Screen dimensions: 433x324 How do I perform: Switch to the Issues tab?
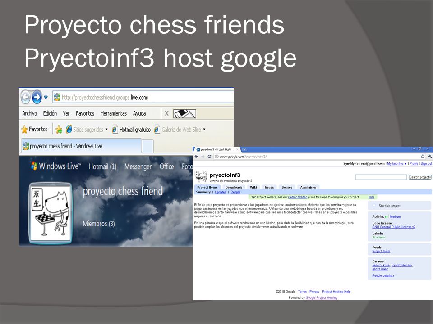pos(269,187)
